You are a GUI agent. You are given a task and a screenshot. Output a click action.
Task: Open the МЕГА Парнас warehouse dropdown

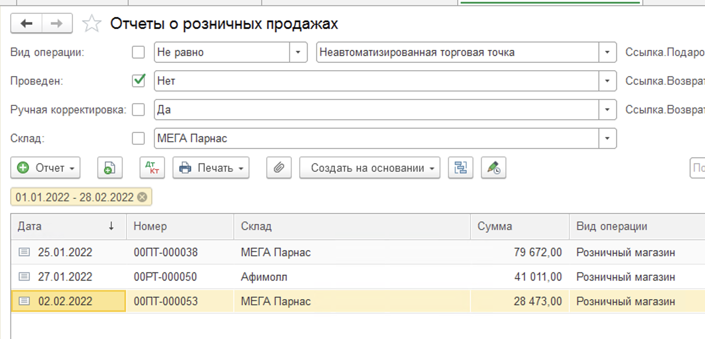607,138
